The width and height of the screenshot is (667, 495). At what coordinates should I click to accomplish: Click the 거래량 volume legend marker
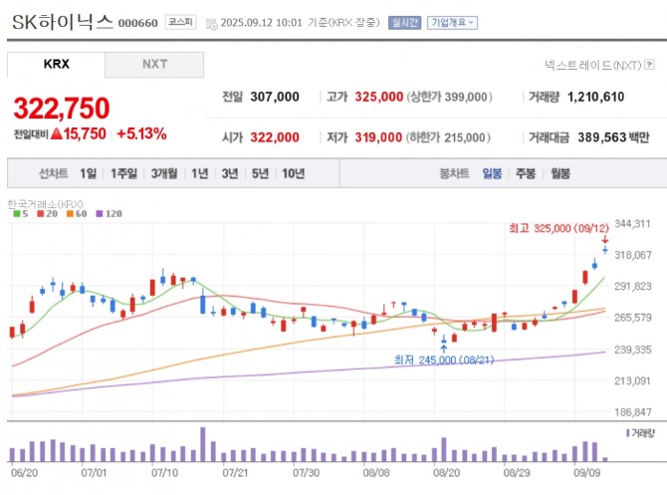pos(628,433)
